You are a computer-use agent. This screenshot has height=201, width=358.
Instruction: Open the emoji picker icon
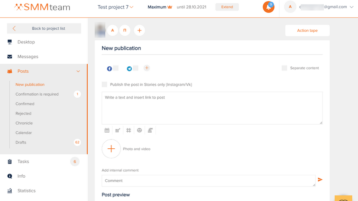[139, 130]
